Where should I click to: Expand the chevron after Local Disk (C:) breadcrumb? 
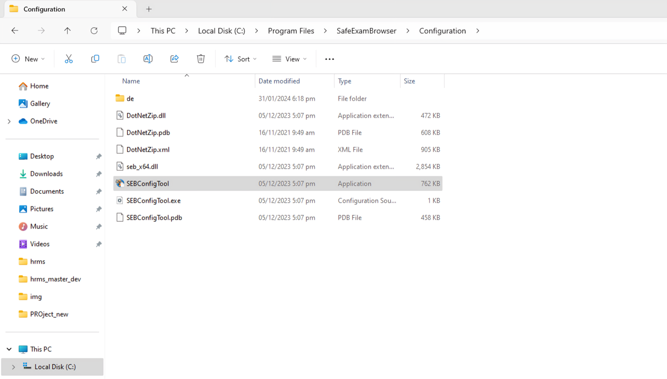pos(257,31)
